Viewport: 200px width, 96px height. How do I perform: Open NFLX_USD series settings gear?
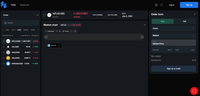pyautogui.click(x=59, y=45)
